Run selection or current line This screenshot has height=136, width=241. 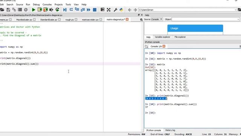[51, 10]
